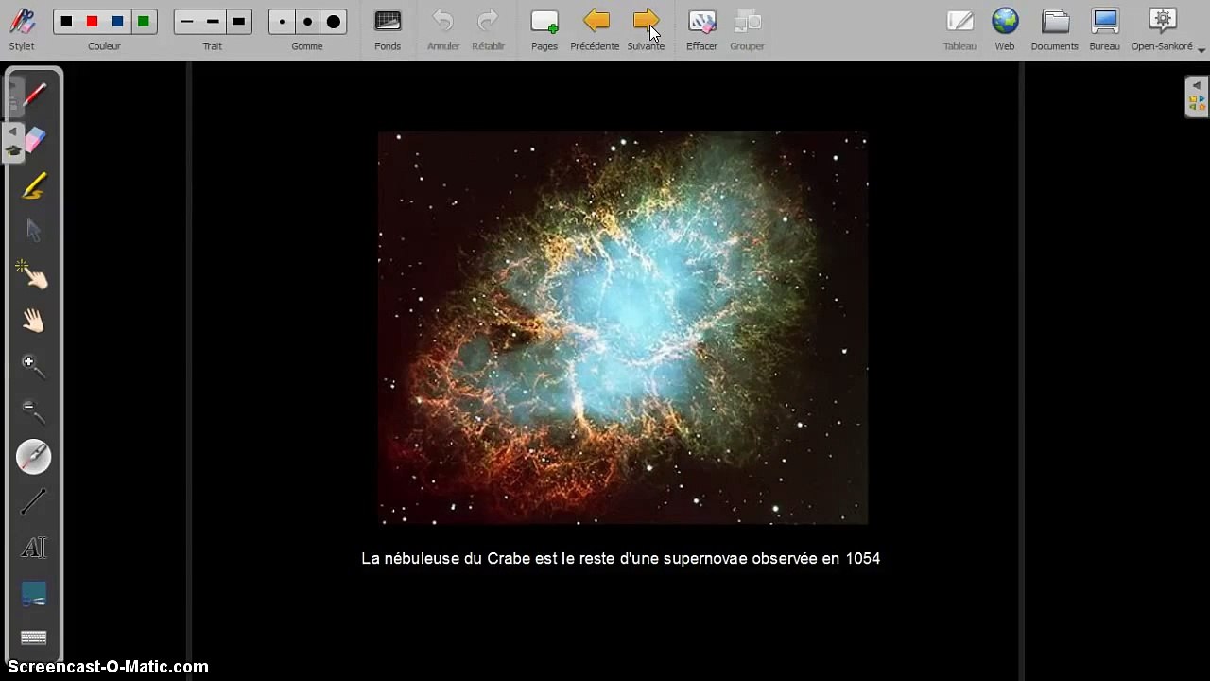The image size is (1210, 681).
Task: Select the text tool
Action: click(34, 548)
